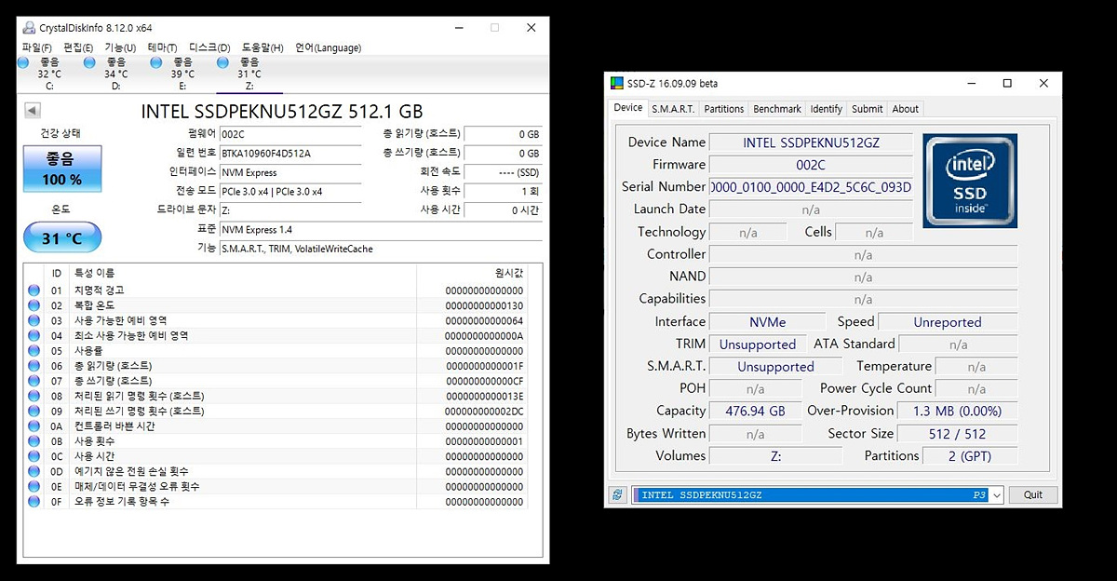1117x581 pixels.
Task: Click the S.M.A.R.T., TRIM features field
Action: click(381, 249)
